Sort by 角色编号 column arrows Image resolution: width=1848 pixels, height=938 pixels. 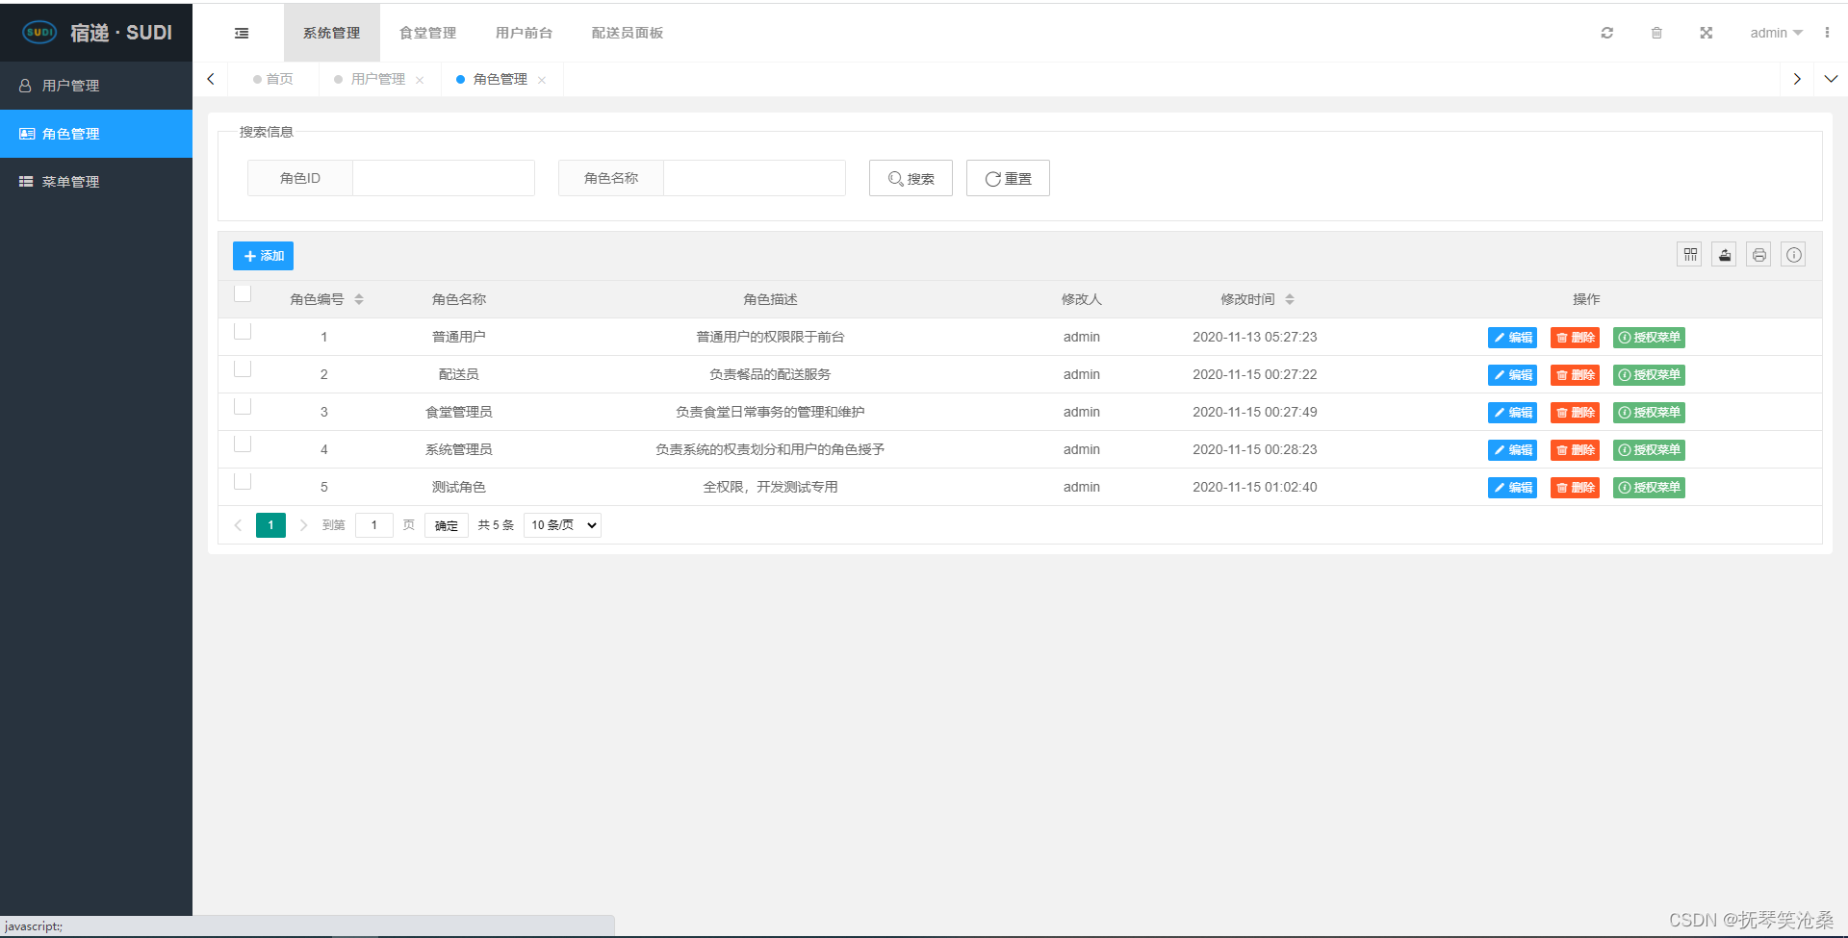click(359, 299)
